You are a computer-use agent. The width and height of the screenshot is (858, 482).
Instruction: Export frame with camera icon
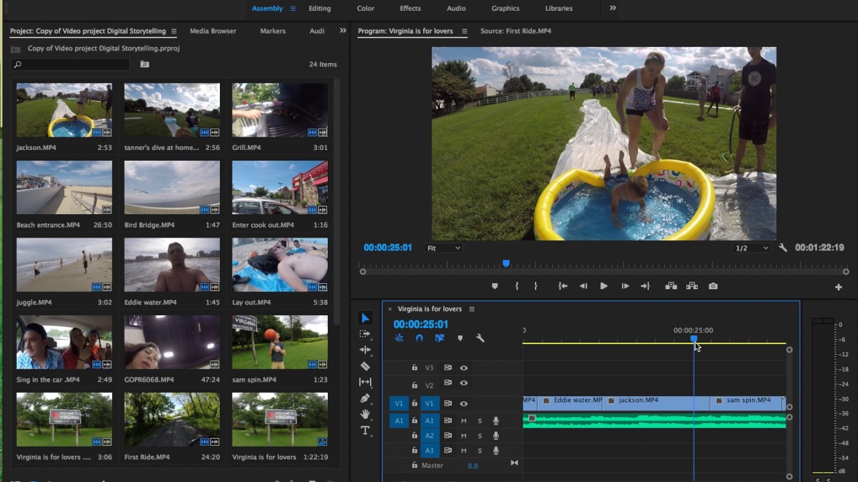click(x=713, y=286)
